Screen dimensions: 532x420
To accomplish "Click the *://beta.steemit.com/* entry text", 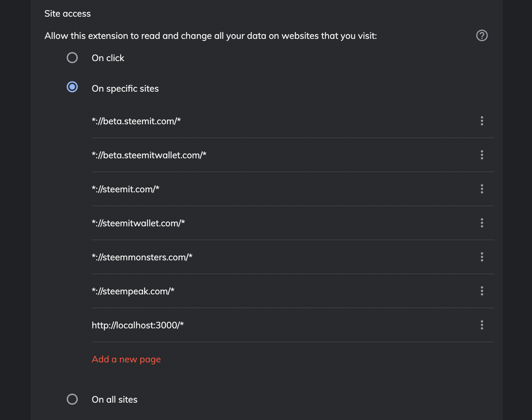I will click(x=136, y=121).
